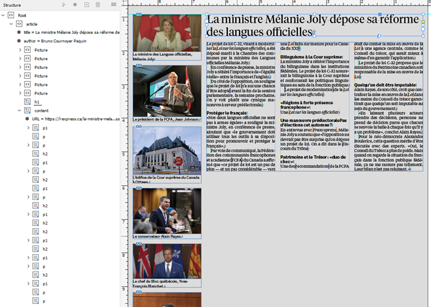
Task: Click caption 'La ministre des Langues officielles'
Action: point(163,54)
